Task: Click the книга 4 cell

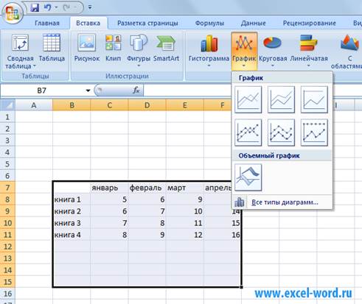Action: click(72, 235)
